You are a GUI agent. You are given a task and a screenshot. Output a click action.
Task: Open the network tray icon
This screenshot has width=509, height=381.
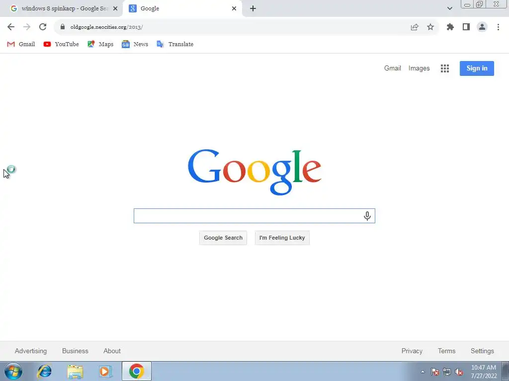click(x=447, y=372)
